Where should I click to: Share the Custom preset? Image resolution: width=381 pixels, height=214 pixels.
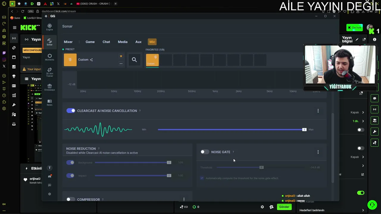pos(91,60)
